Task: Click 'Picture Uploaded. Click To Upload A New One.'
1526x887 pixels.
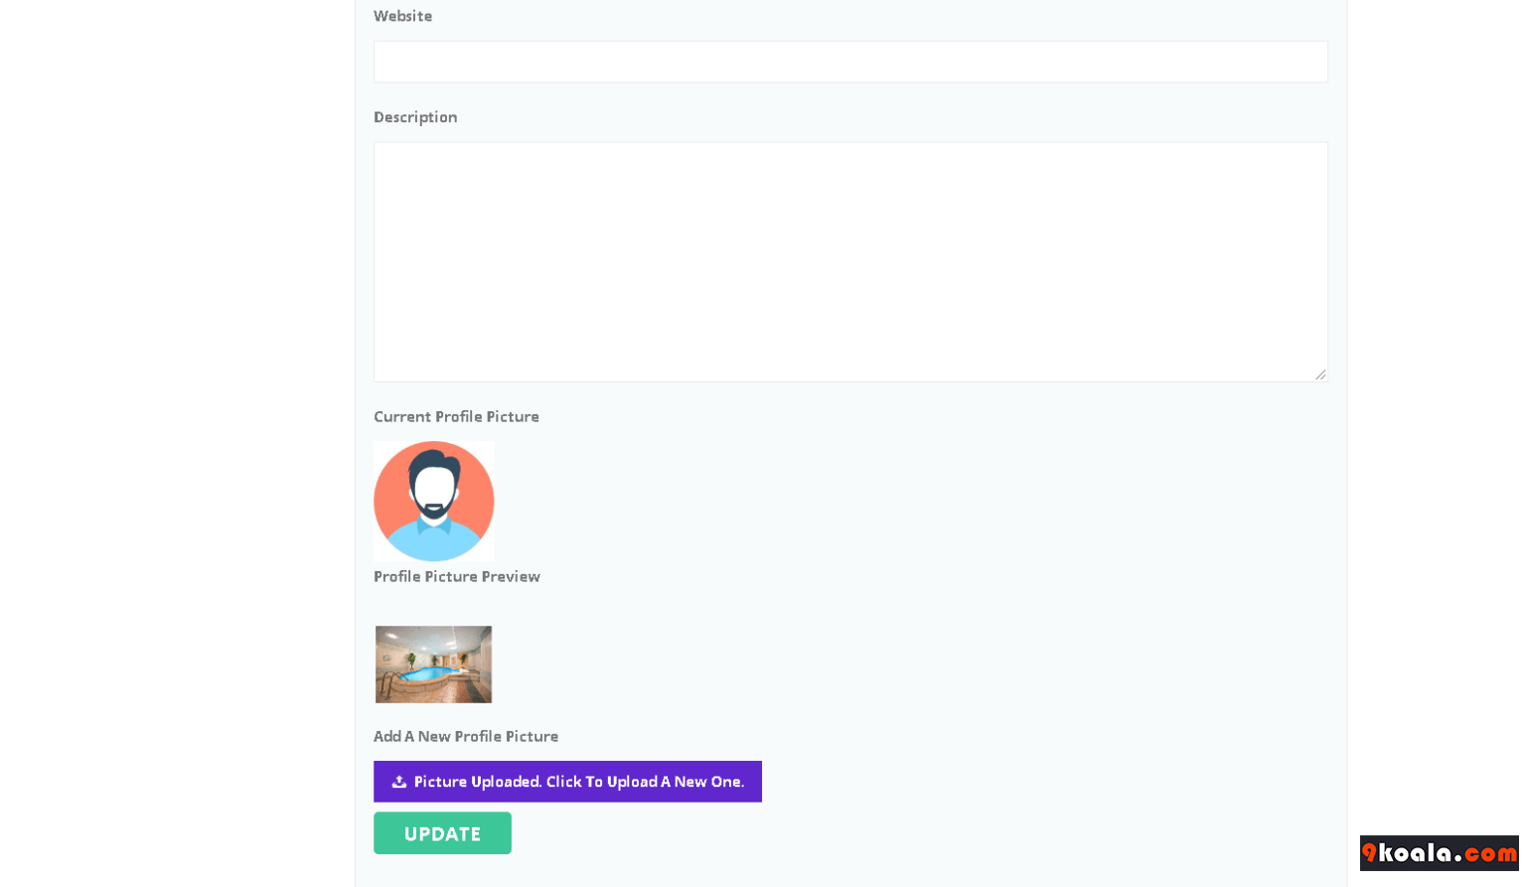Action: click(578, 782)
